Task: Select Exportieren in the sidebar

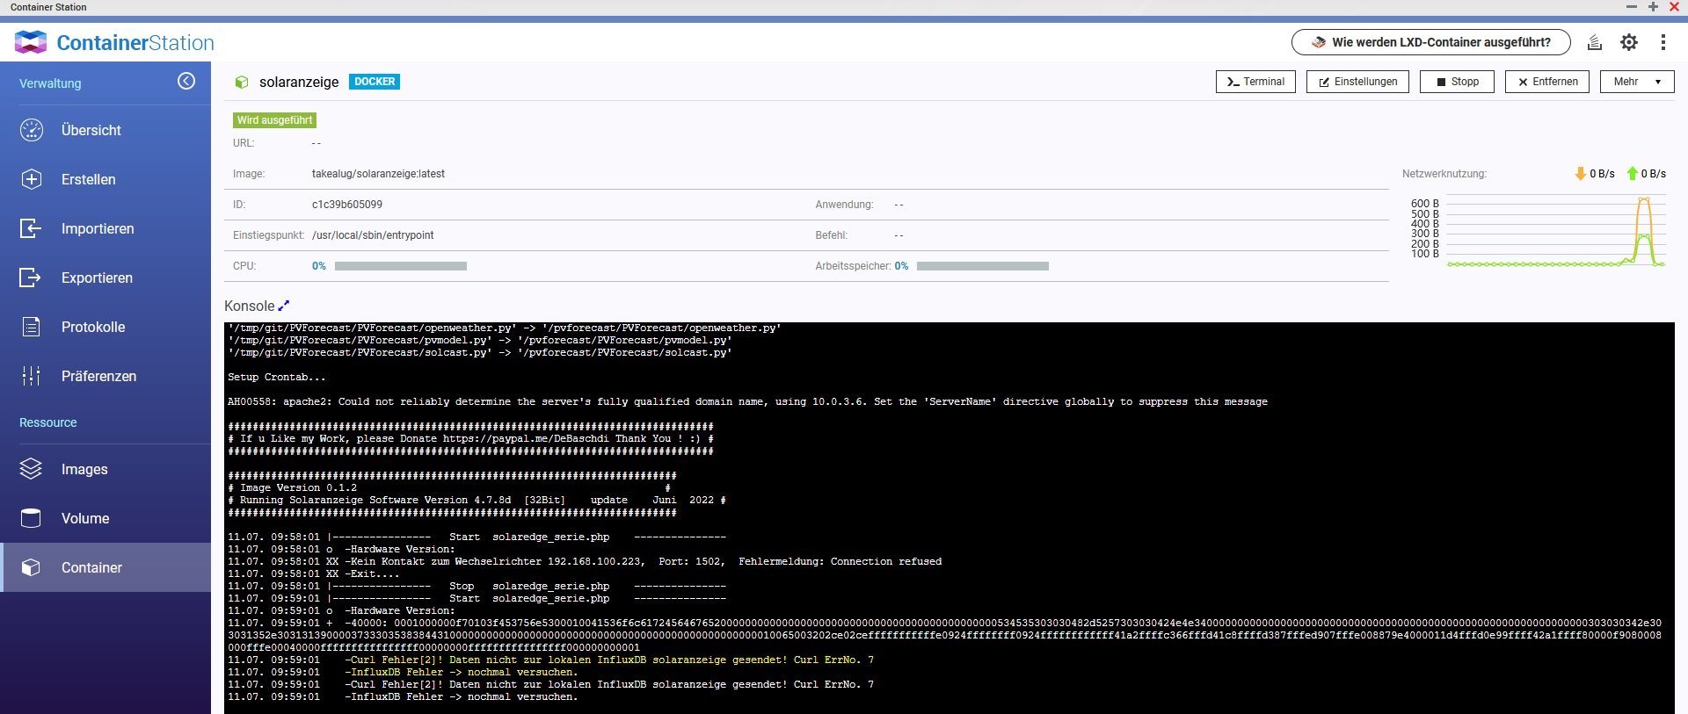Action: 97,278
